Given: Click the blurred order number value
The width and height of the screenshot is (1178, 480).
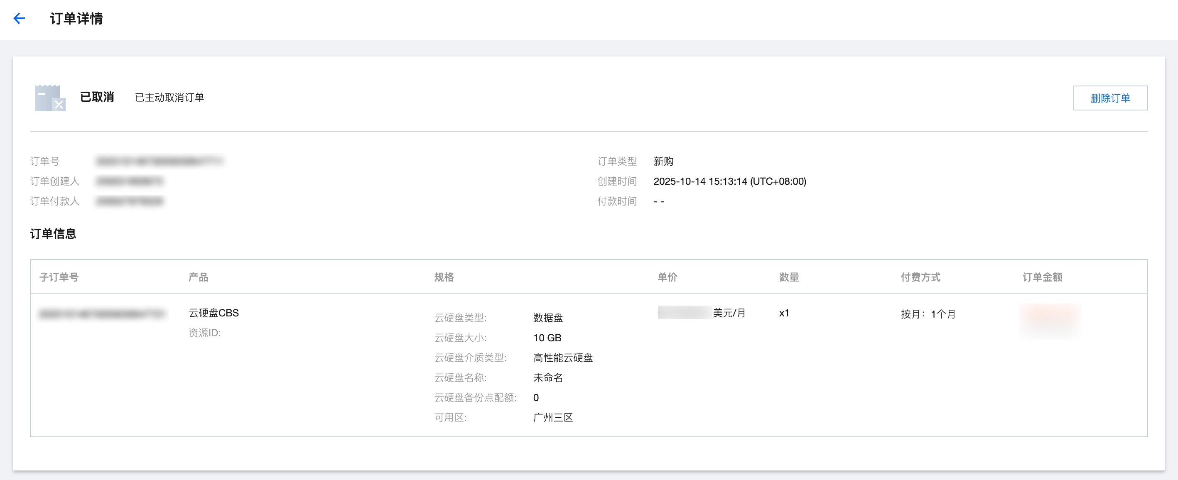Looking at the screenshot, I should pos(160,161).
